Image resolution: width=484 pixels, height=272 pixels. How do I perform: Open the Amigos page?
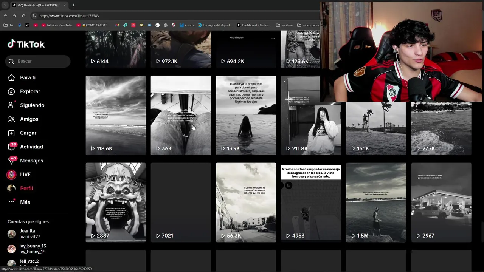pyautogui.click(x=29, y=119)
